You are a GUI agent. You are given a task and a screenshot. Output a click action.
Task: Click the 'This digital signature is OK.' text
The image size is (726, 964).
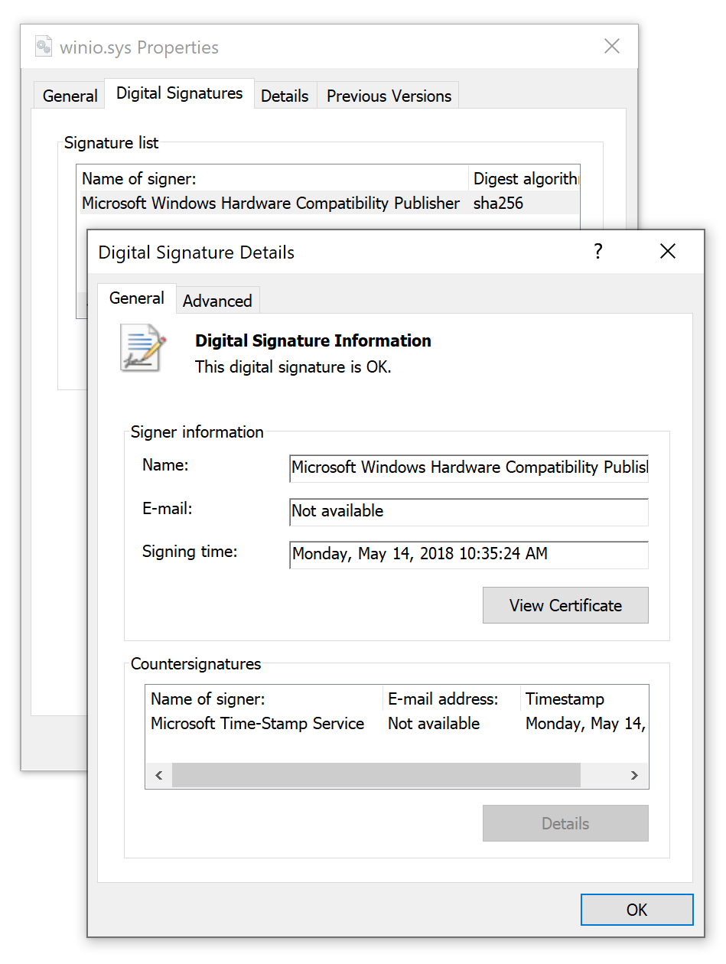[293, 367]
